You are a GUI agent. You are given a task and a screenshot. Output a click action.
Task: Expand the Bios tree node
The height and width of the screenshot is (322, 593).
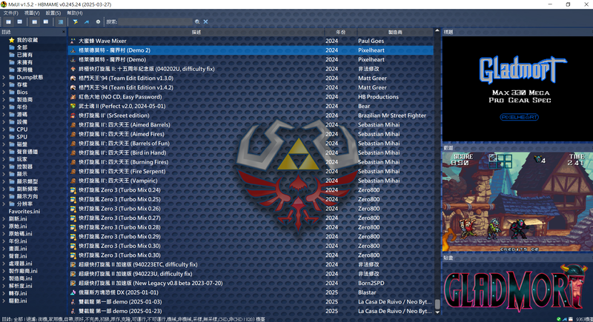pyautogui.click(x=4, y=92)
